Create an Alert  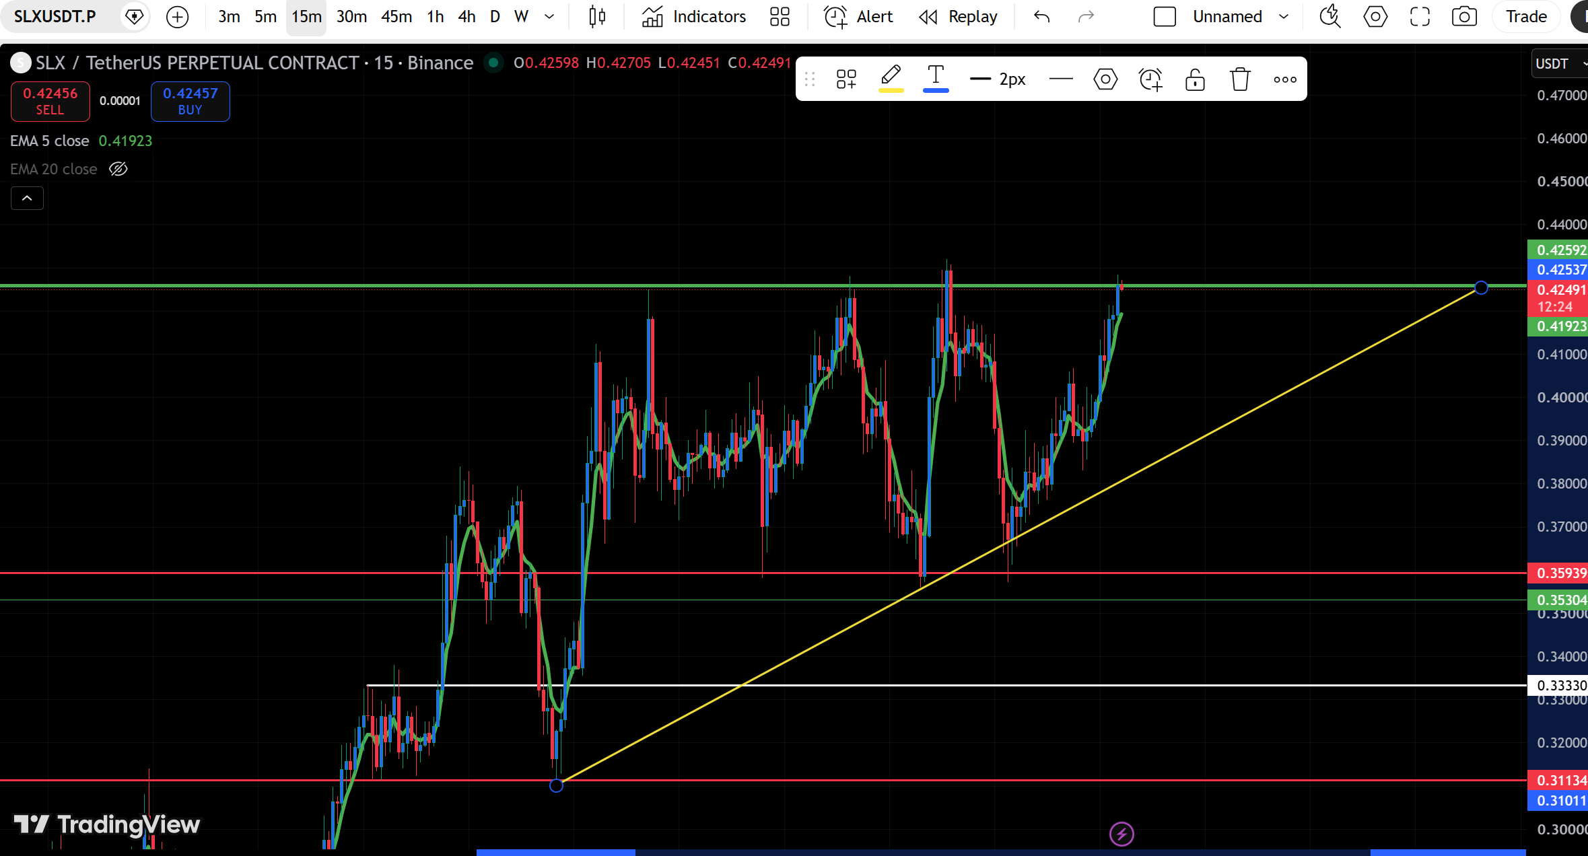pyautogui.click(x=858, y=17)
